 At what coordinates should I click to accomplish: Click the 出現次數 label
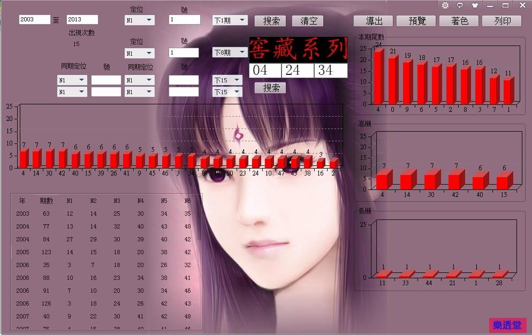(81, 33)
